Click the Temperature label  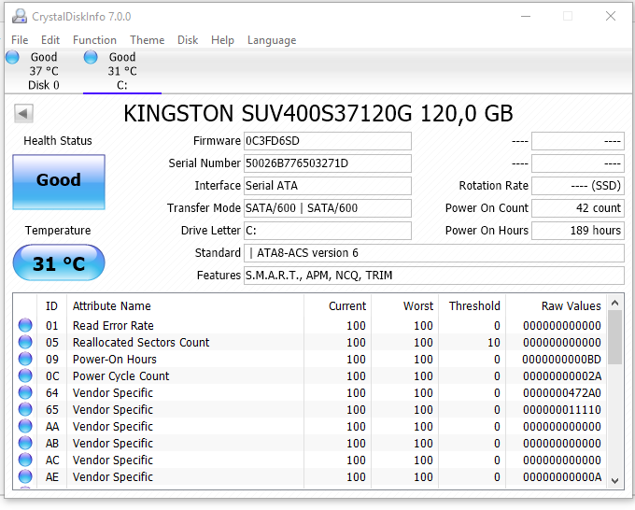pos(58,231)
